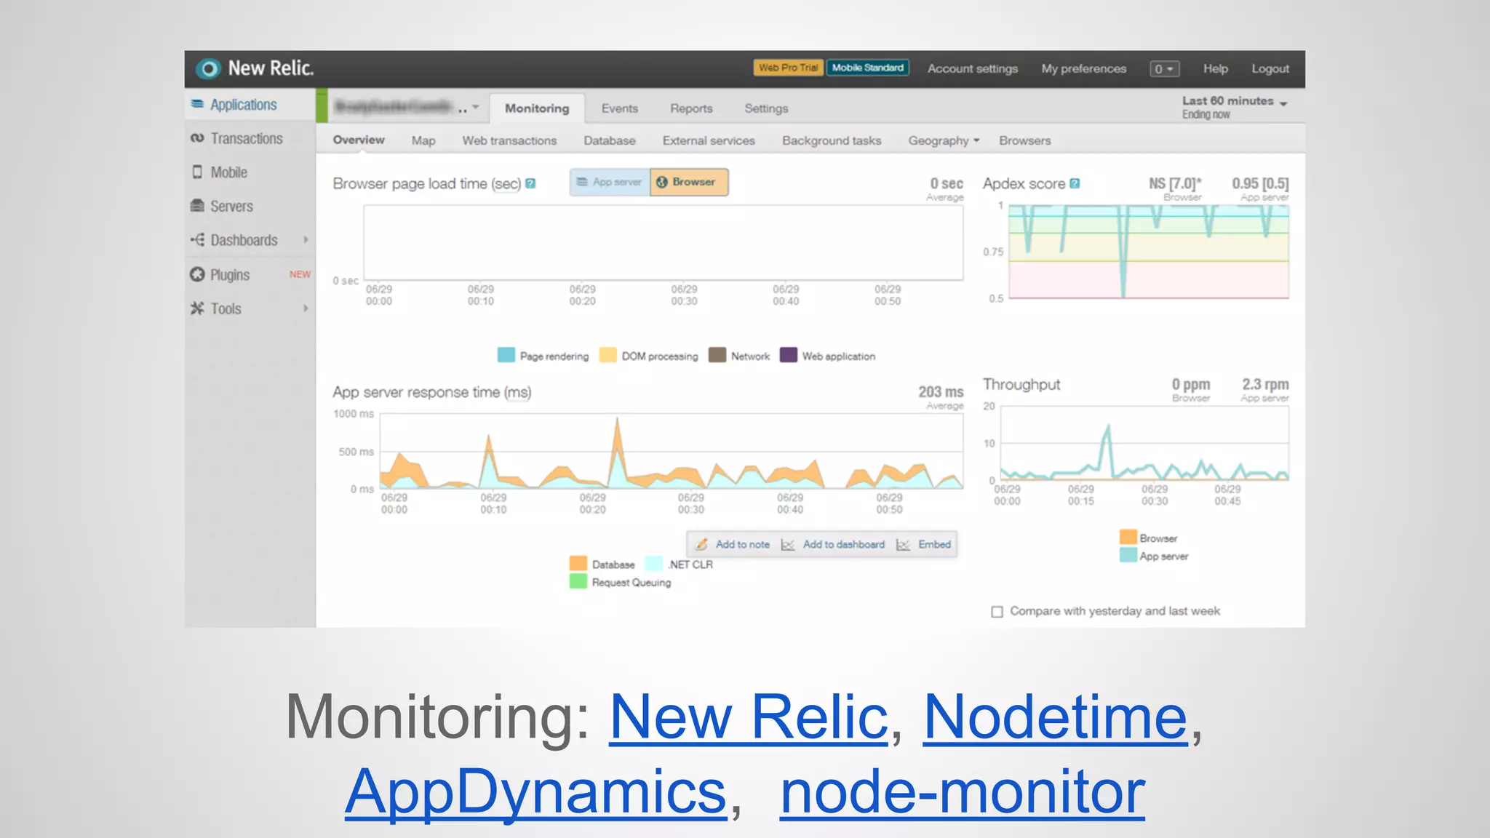
Task: Enable Compare with yesterday and last week
Action: (997, 612)
